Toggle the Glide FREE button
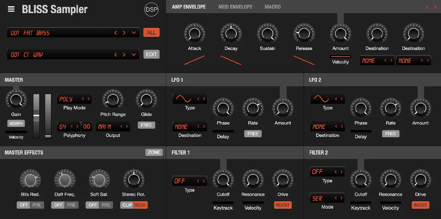Viewport: 441px width, 219px height. (146, 125)
